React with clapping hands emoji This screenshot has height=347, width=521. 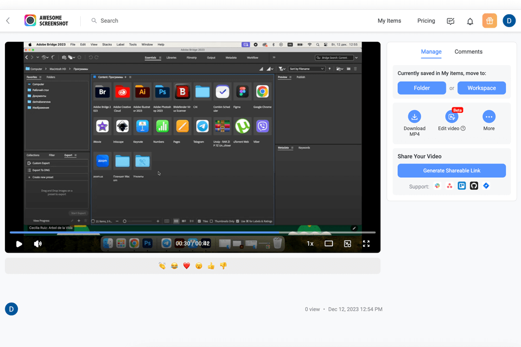[162, 266]
